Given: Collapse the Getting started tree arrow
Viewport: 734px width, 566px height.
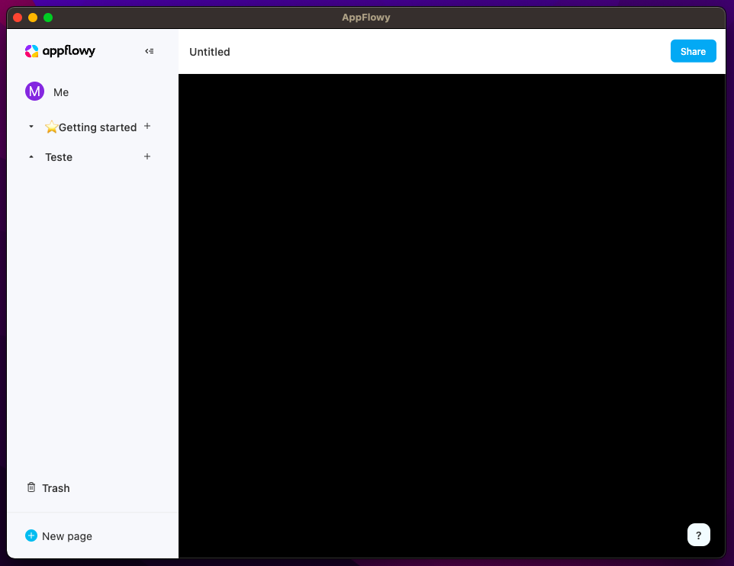Looking at the screenshot, I should [31, 127].
